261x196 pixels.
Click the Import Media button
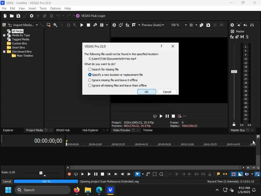[21, 25]
